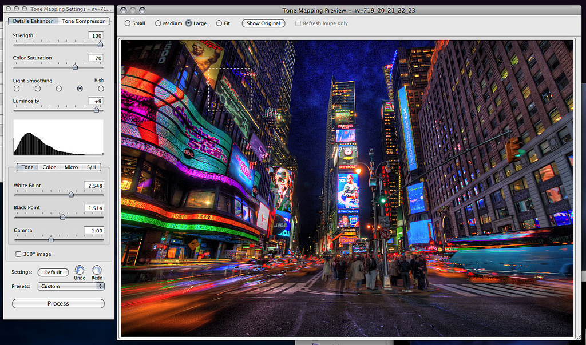The image size is (586, 345).
Task: Click the Color Saturation slider handle
Action: pos(75,67)
